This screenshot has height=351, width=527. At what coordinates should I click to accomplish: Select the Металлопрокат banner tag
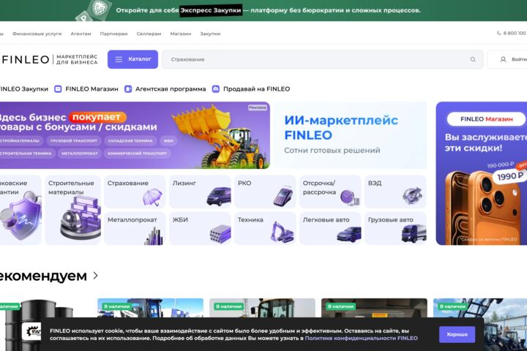click(x=79, y=153)
